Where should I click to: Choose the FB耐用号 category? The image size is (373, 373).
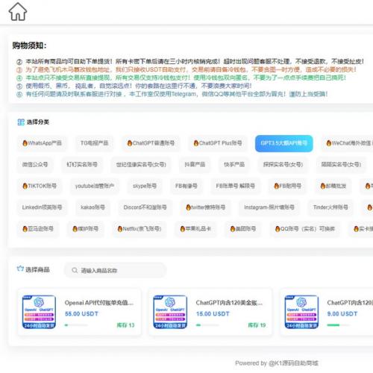287,186
